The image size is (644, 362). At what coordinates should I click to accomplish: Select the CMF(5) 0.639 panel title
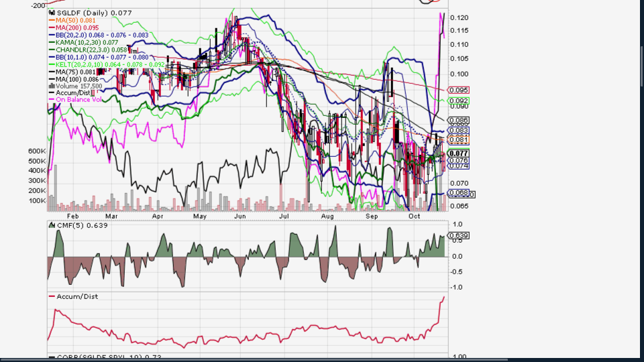[82, 226]
